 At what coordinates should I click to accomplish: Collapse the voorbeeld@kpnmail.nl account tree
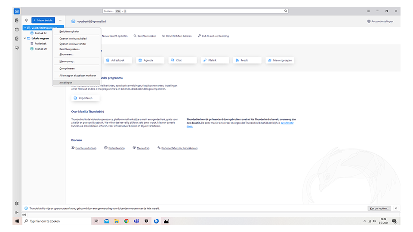(25, 28)
